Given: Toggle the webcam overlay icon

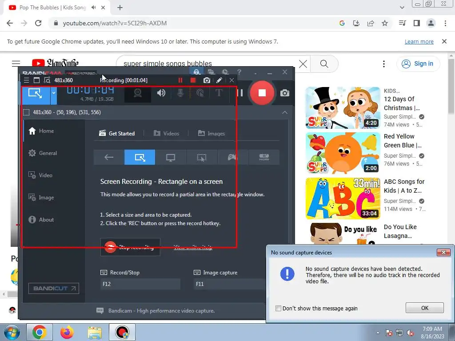Looking at the screenshot, I should (138, 93).
